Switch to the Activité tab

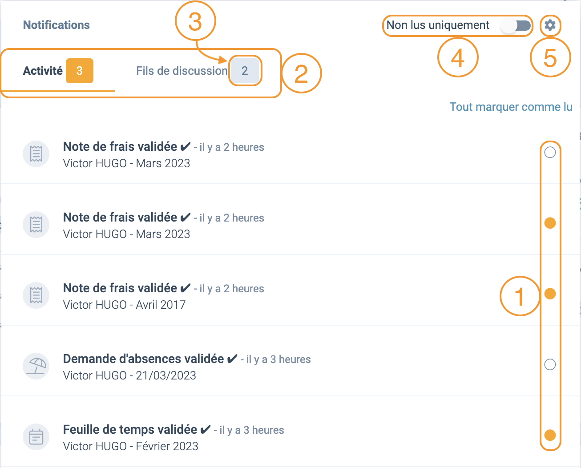pyautogui.click(x=43, y=71)
